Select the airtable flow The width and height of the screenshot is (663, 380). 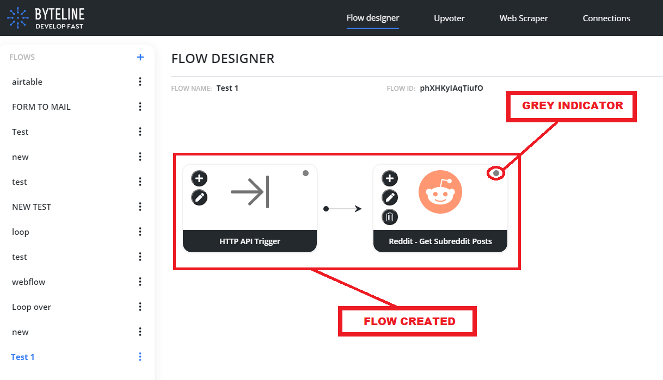[x=27, y=82]
